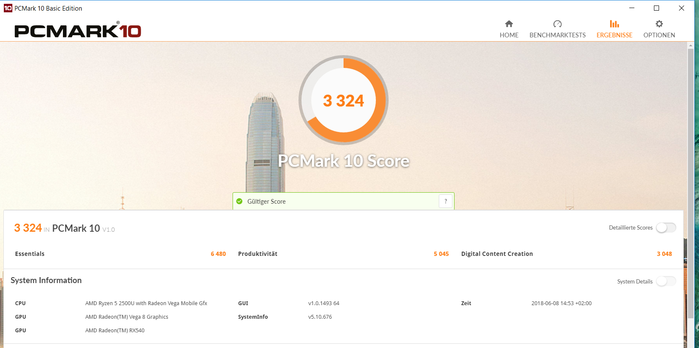Click the PCMark 10 logo
The height and width of the screenshot is (348, 699).
(78, 30)
